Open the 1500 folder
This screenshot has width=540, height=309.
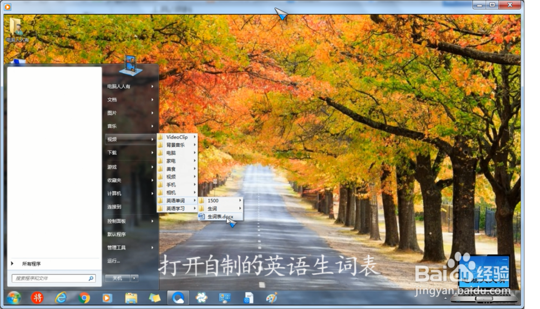click(220, 200)
